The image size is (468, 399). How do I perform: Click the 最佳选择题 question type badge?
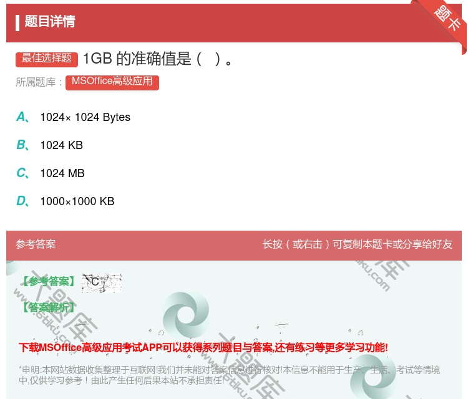[x=47, y=59]
